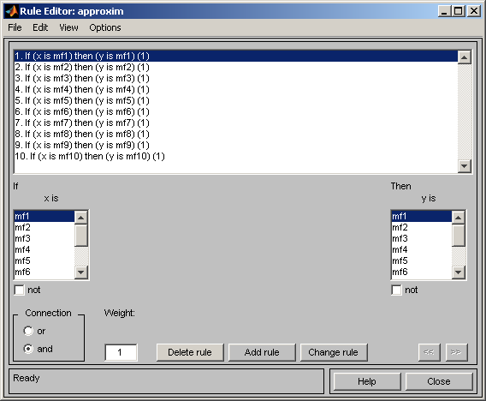Screen dimensions: 486x401
Task: Select mf5 in the x is list
Action: pyautogui.click(x=44, y=261)
